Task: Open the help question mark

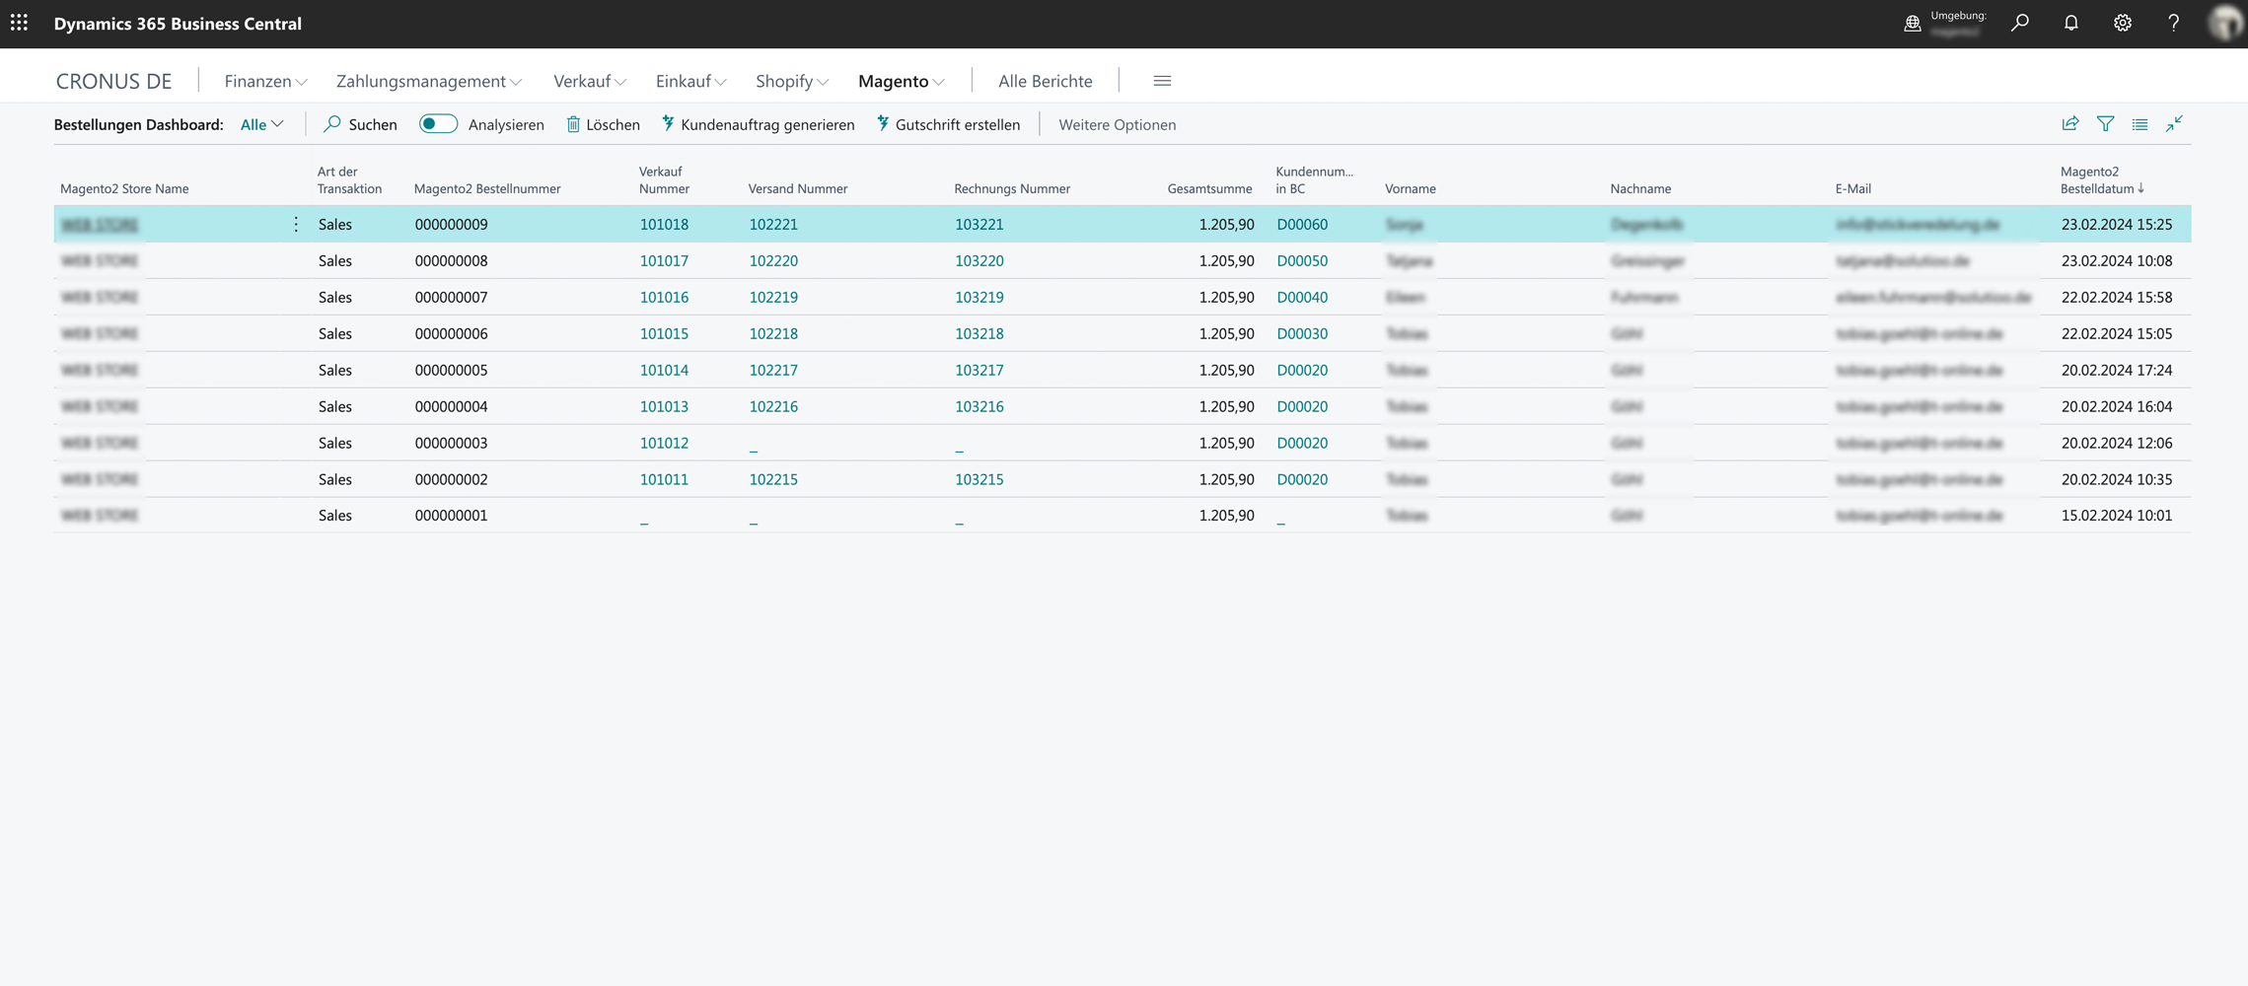Action: point(2174,23)
